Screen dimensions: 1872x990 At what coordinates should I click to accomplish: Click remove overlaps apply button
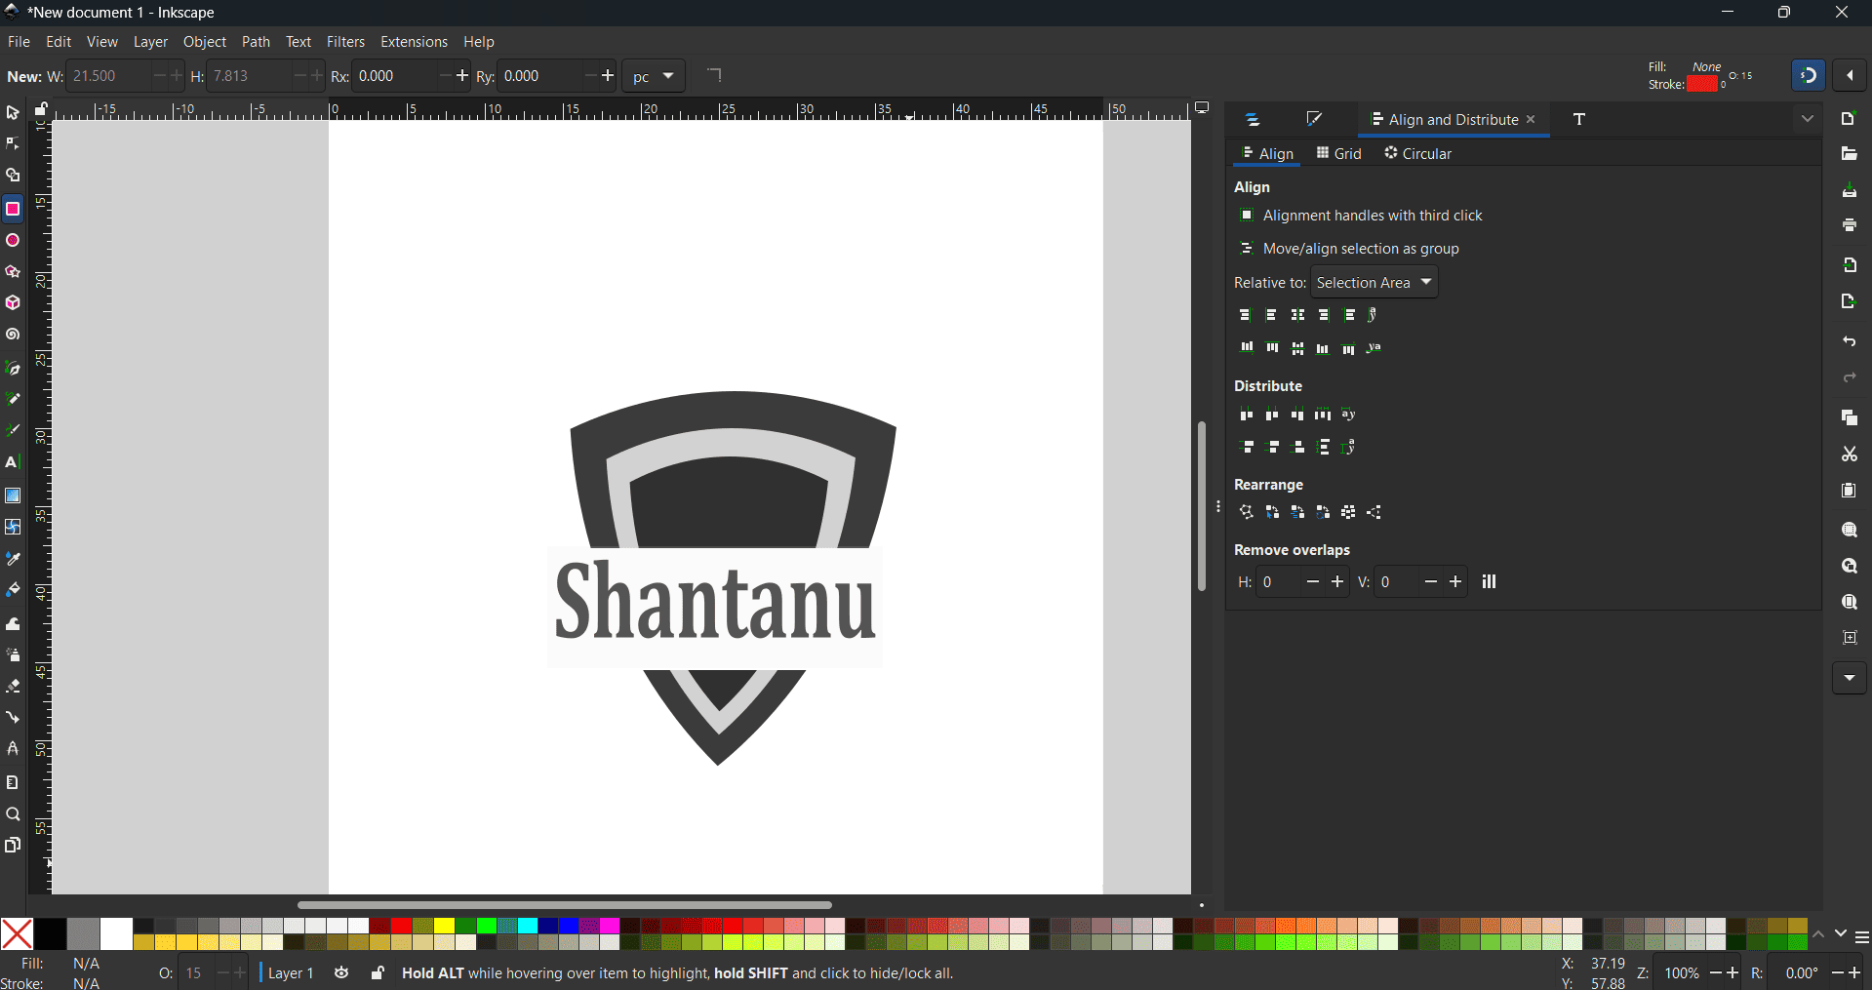click(1490, 582)
